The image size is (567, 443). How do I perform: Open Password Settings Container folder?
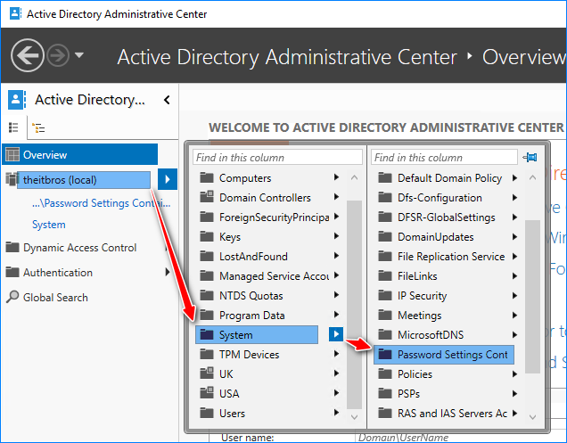444,355
